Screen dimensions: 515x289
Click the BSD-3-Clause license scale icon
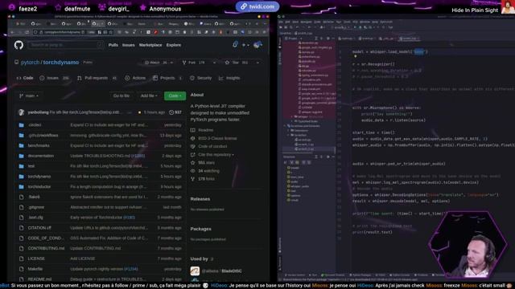click(193, 138)
